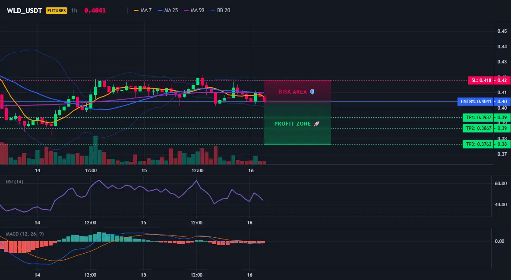Click the 0.43 price axis label

502,62
